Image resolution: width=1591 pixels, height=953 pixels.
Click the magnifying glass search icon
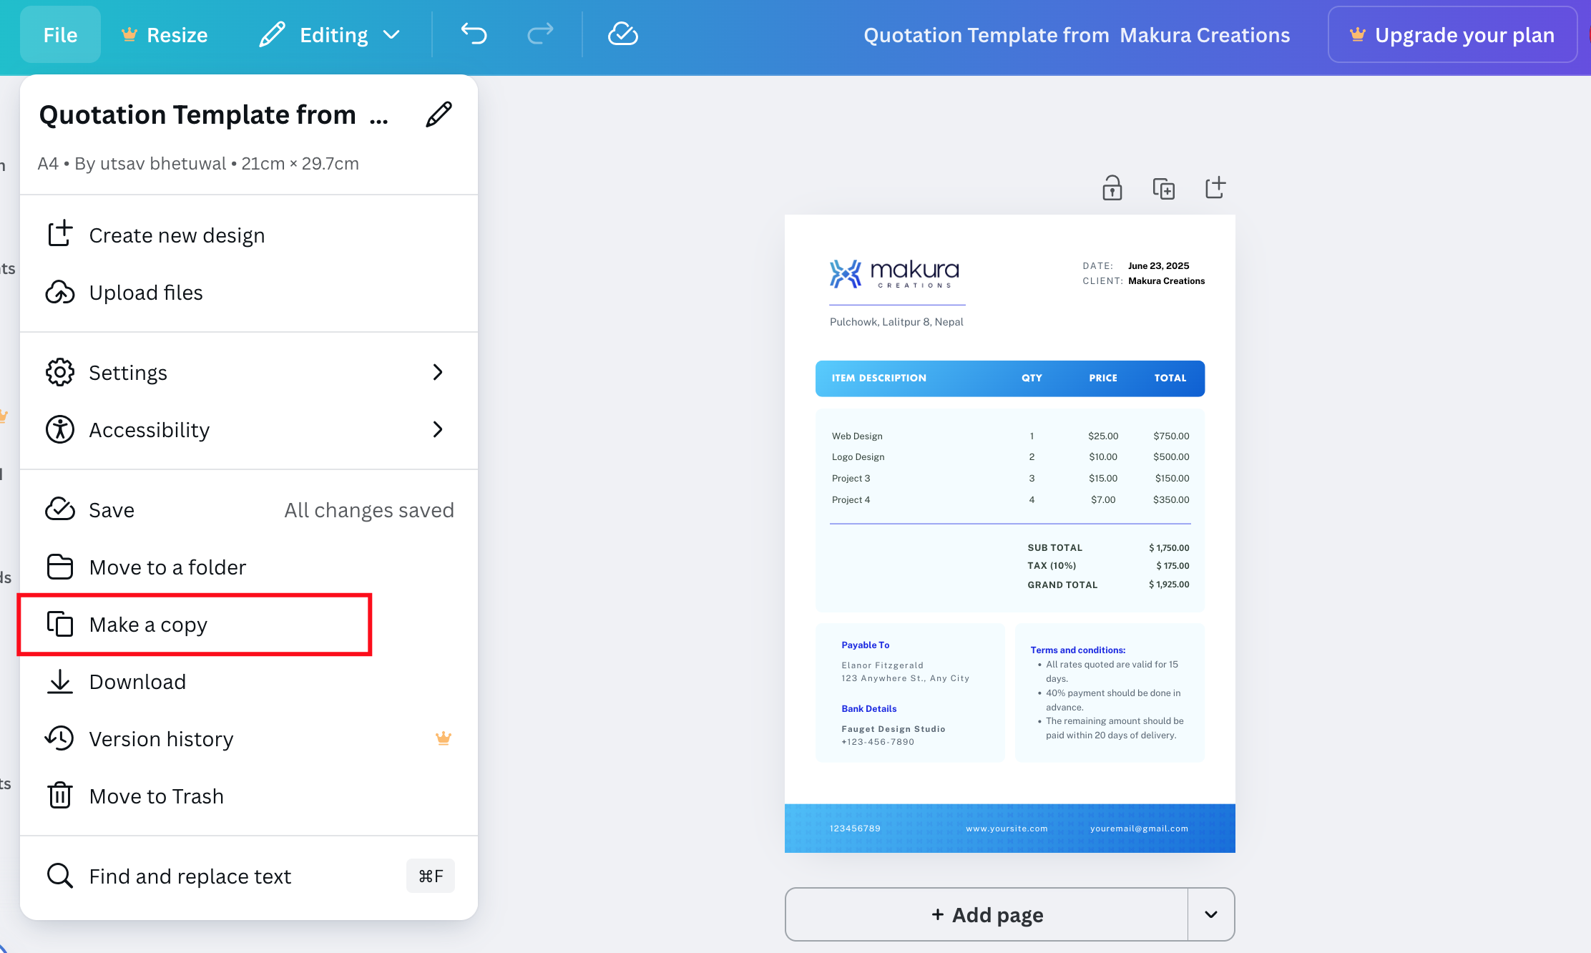click(x=60, y=876)
